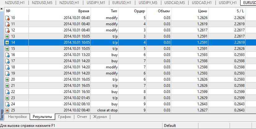Click the modify order icon in row 11
The image size is (256, 129).
(x=7, y=24)
